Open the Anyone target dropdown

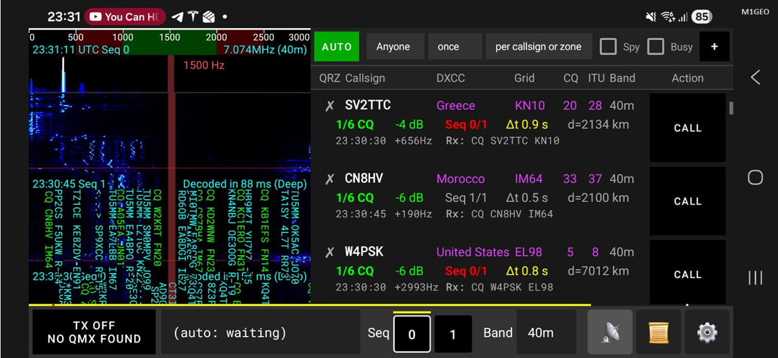[x=394, y=47]
